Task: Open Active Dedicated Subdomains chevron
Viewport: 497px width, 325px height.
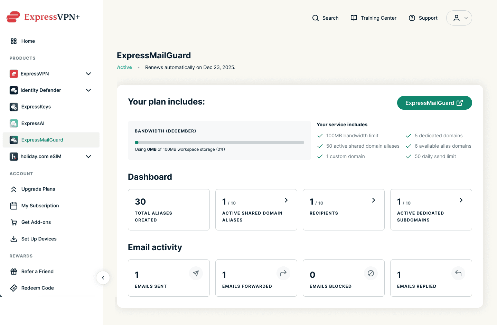Action: [461, 200]
